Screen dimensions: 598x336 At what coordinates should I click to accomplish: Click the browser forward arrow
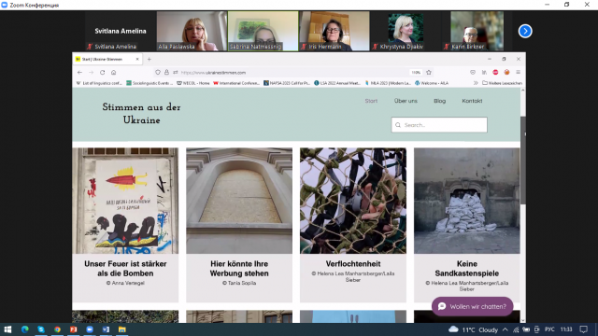pos(91,73)
